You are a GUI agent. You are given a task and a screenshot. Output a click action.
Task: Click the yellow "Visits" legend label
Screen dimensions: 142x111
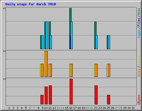tap(139, 60)
